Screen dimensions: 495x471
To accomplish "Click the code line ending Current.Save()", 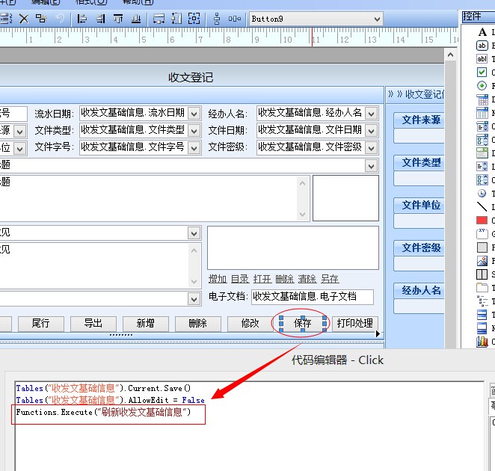I will click(x=103, y=388).
